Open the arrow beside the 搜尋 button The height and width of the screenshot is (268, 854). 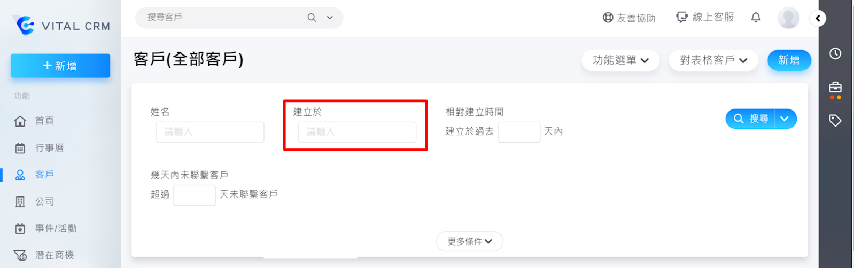point(785,119)
